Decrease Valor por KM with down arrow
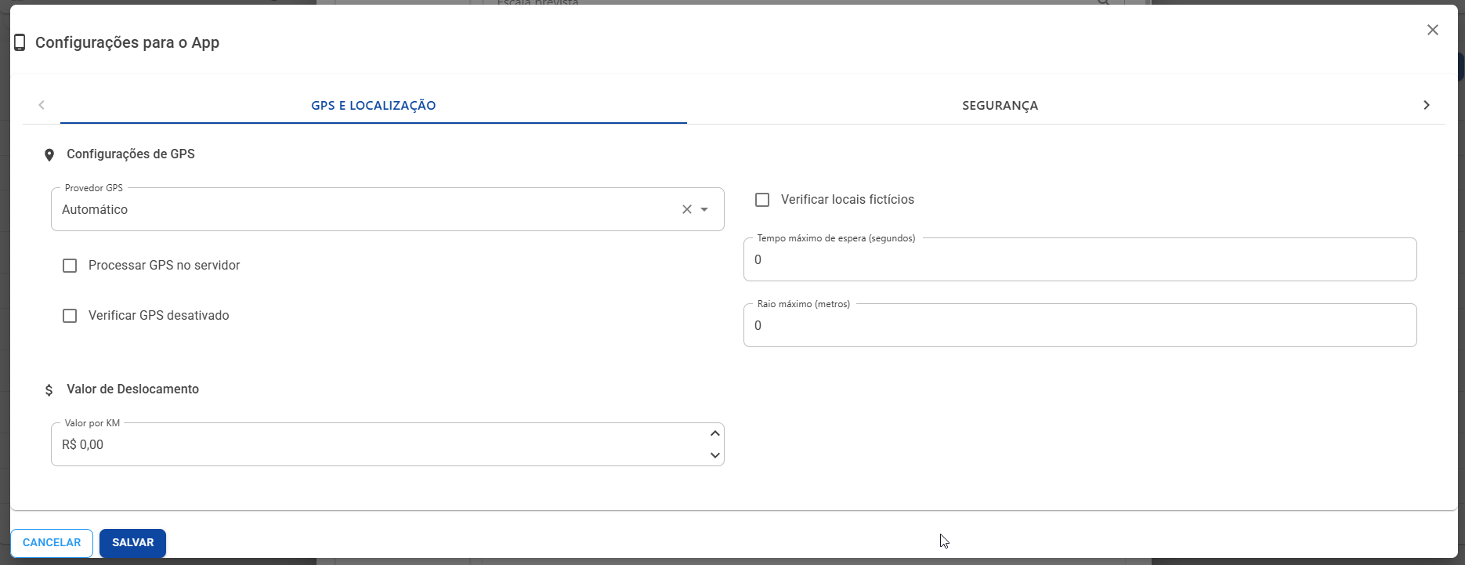 pos(714,455)
